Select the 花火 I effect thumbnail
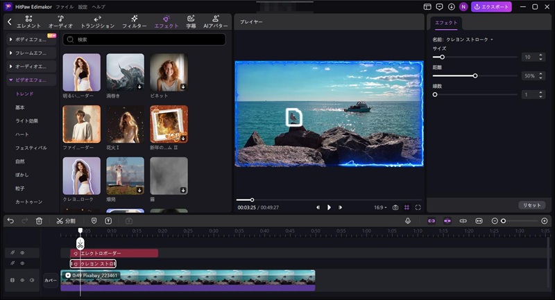Image resolution: width=555 pixels, height=300 pixels. 126,124
